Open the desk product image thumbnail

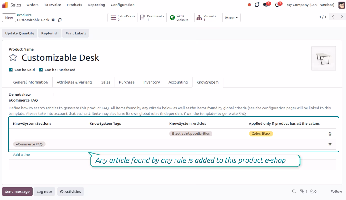click(x=323, y=59)
